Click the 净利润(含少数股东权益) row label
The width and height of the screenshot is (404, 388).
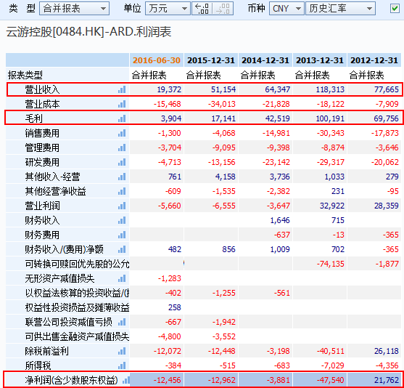(71, 380)
